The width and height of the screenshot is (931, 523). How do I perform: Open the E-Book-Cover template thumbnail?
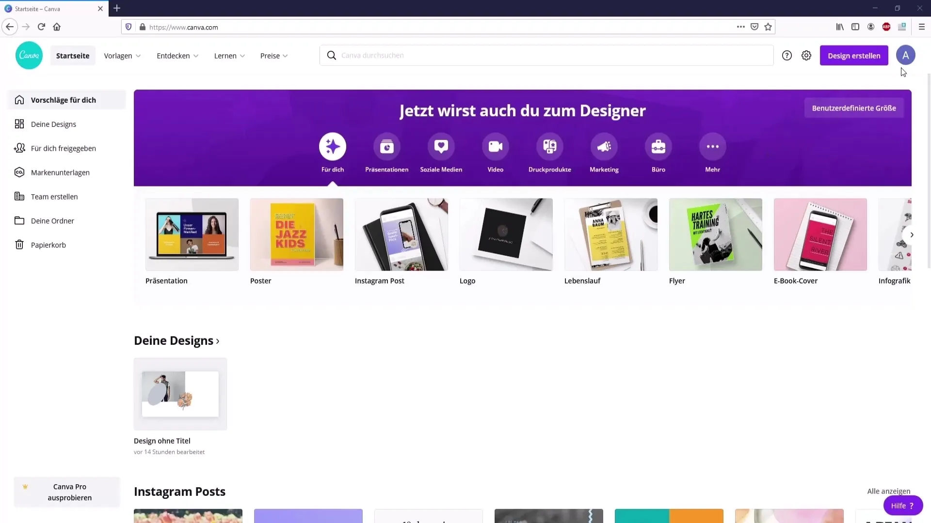click(820, 234)
